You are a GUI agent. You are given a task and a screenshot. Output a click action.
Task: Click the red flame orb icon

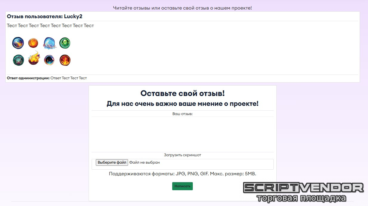point(65,60)
